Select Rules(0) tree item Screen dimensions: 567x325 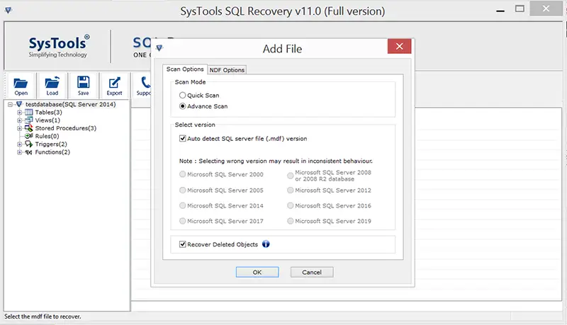[47, 136]
